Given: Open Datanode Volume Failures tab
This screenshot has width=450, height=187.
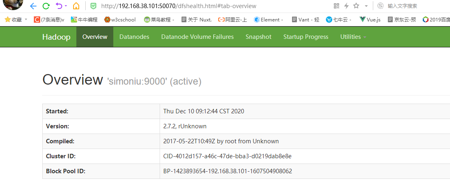Looking at the screenshot, I should point(197,37).
